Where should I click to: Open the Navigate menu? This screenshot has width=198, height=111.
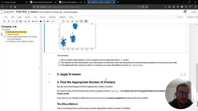52,17
